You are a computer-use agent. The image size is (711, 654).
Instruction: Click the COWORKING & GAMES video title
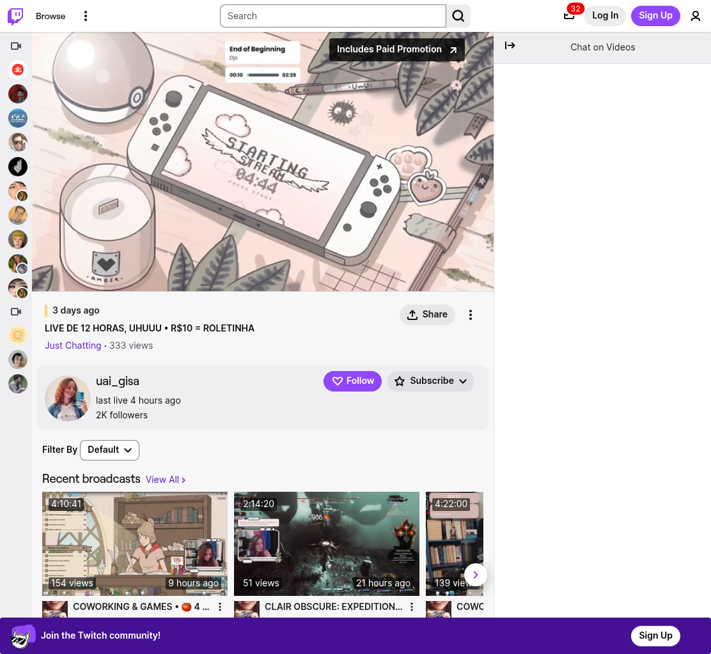141,607
